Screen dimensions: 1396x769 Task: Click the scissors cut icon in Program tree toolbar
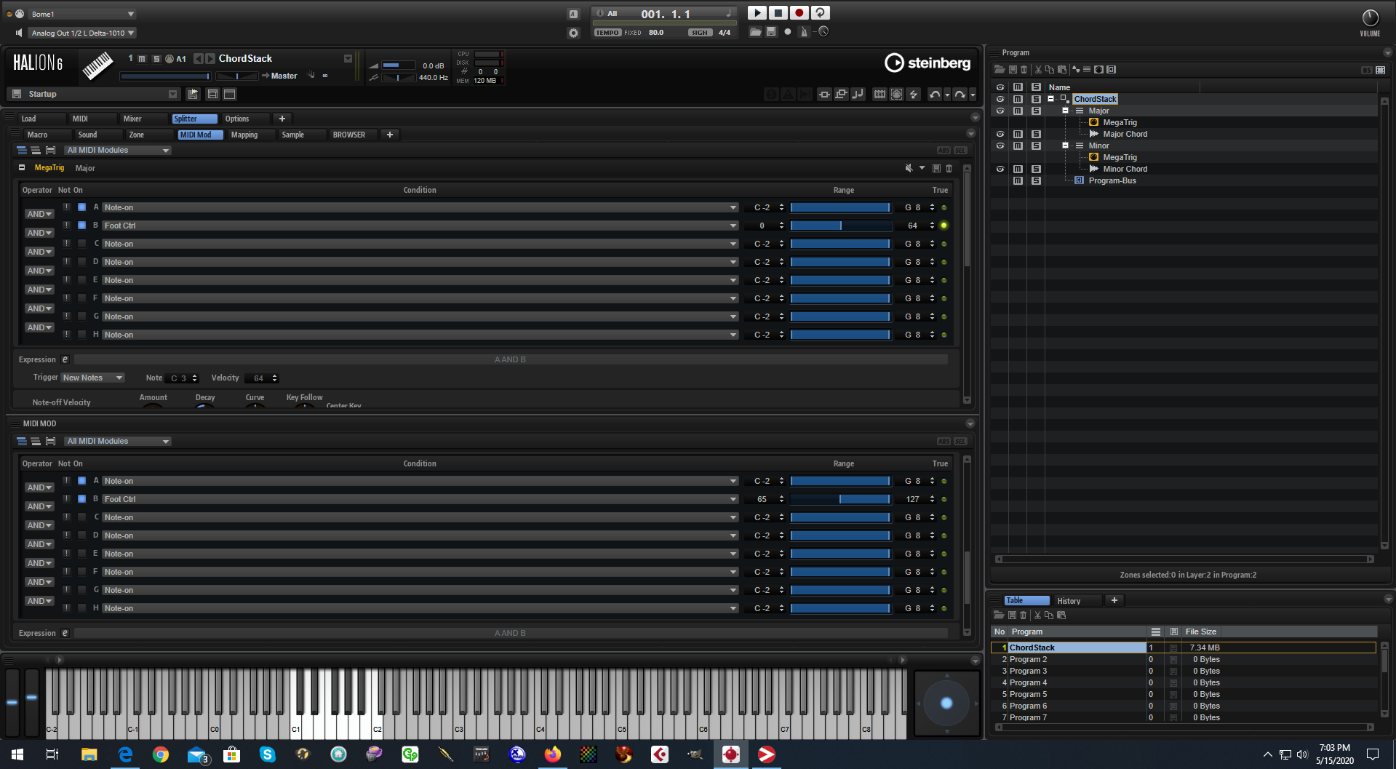coord(1038,70)
